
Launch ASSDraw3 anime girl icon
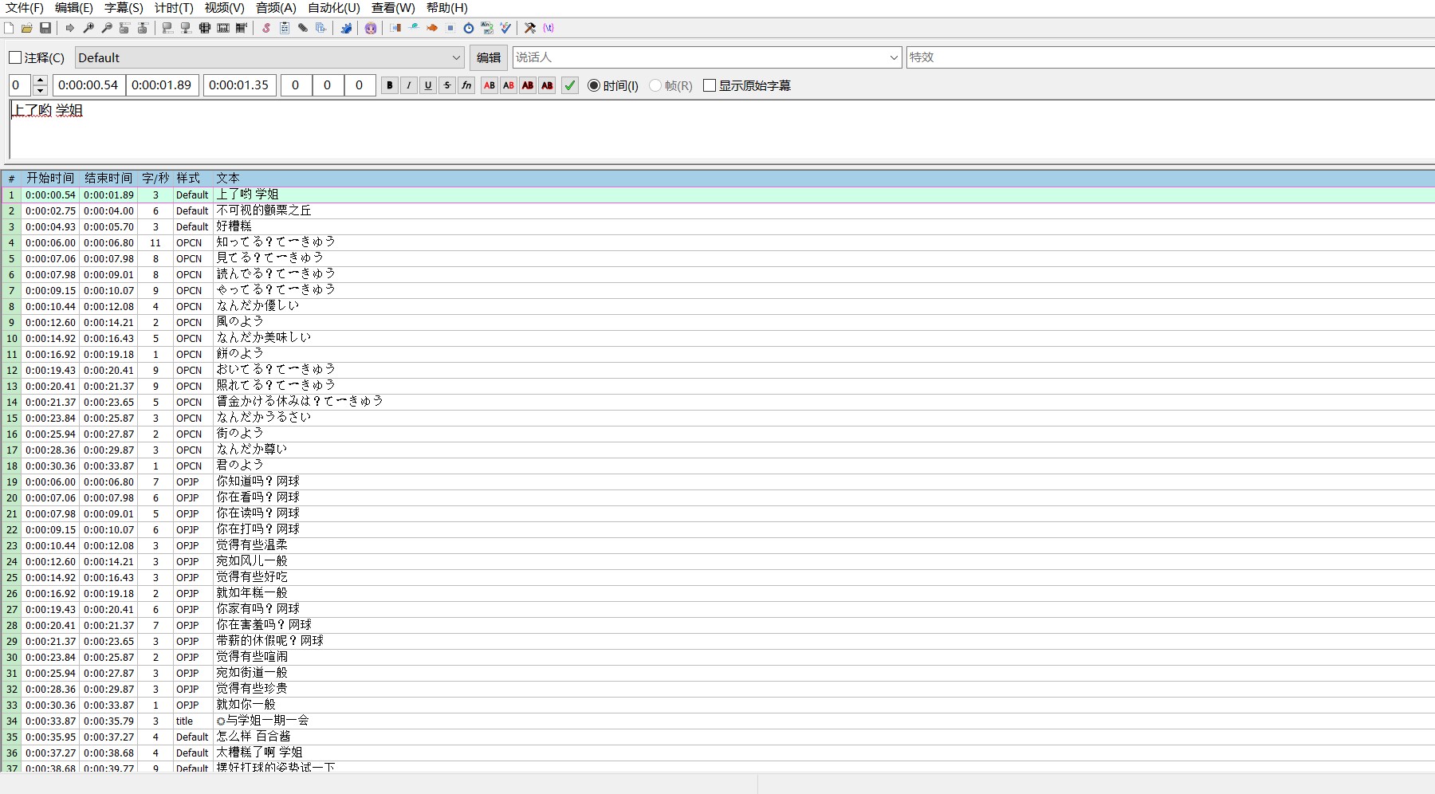coord(371,28)
